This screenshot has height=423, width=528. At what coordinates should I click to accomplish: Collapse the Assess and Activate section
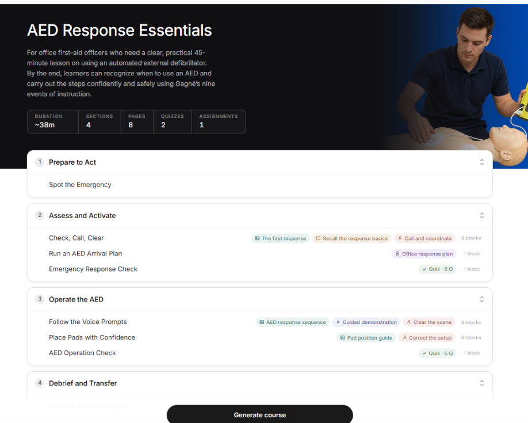(482, 215)
